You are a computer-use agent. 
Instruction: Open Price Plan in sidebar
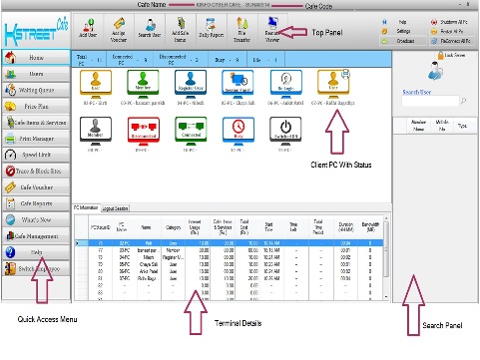(36, 106)
